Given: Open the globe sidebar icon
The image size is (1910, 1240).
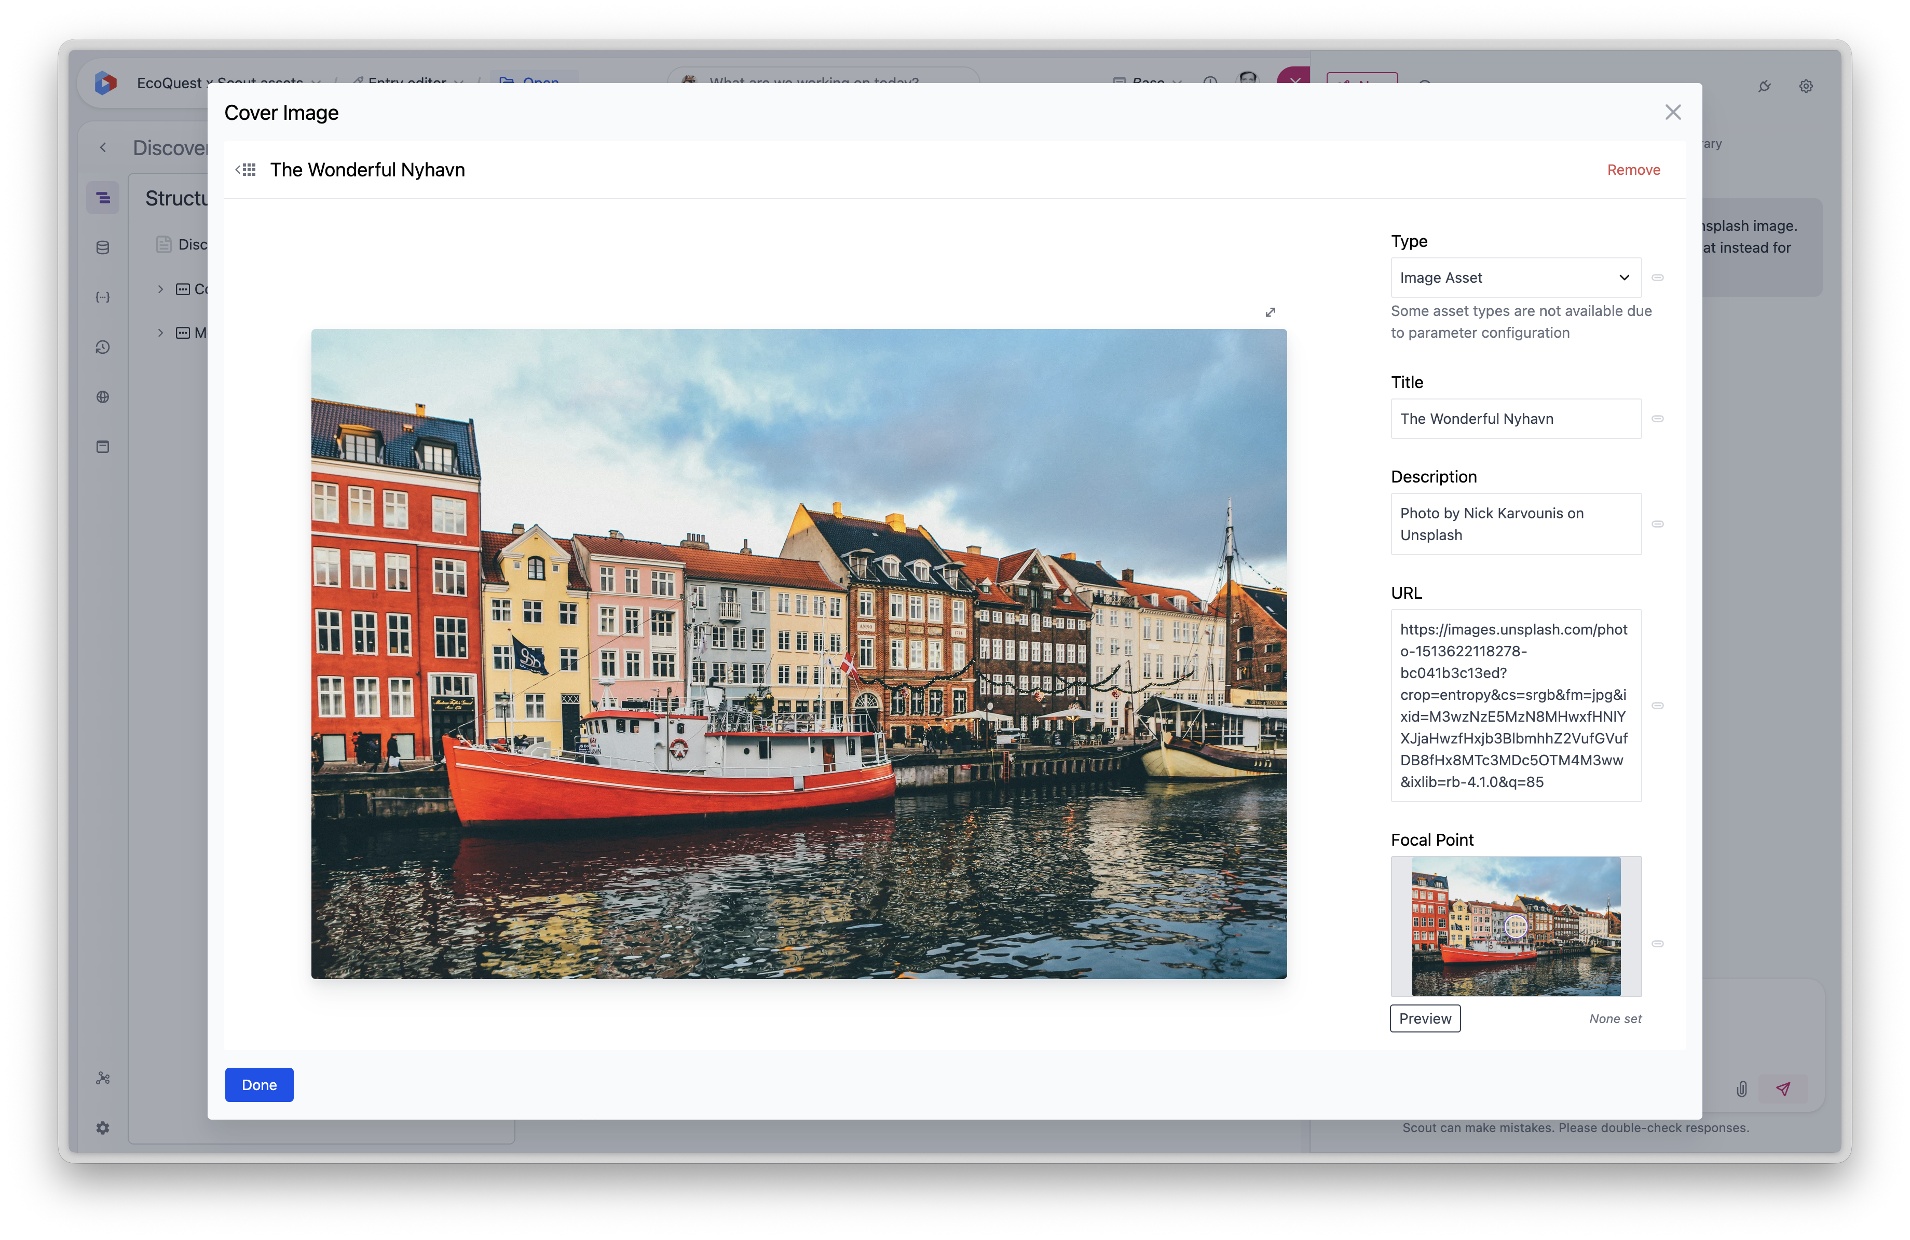Looking at the screenshot, I should 103,397.
